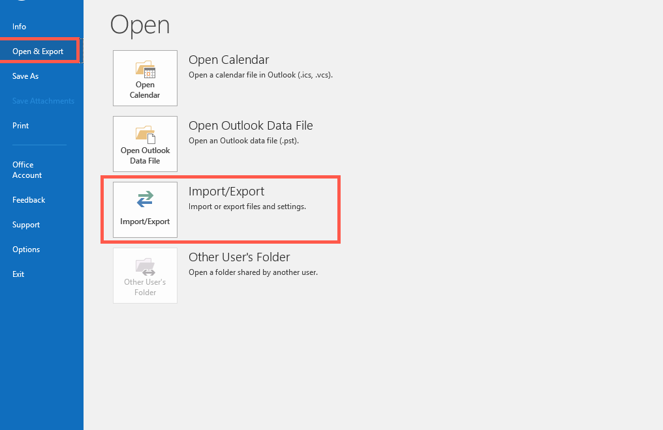Exit the Outlook application
Viewport: 663px width, 430px height.
point(18,274)
